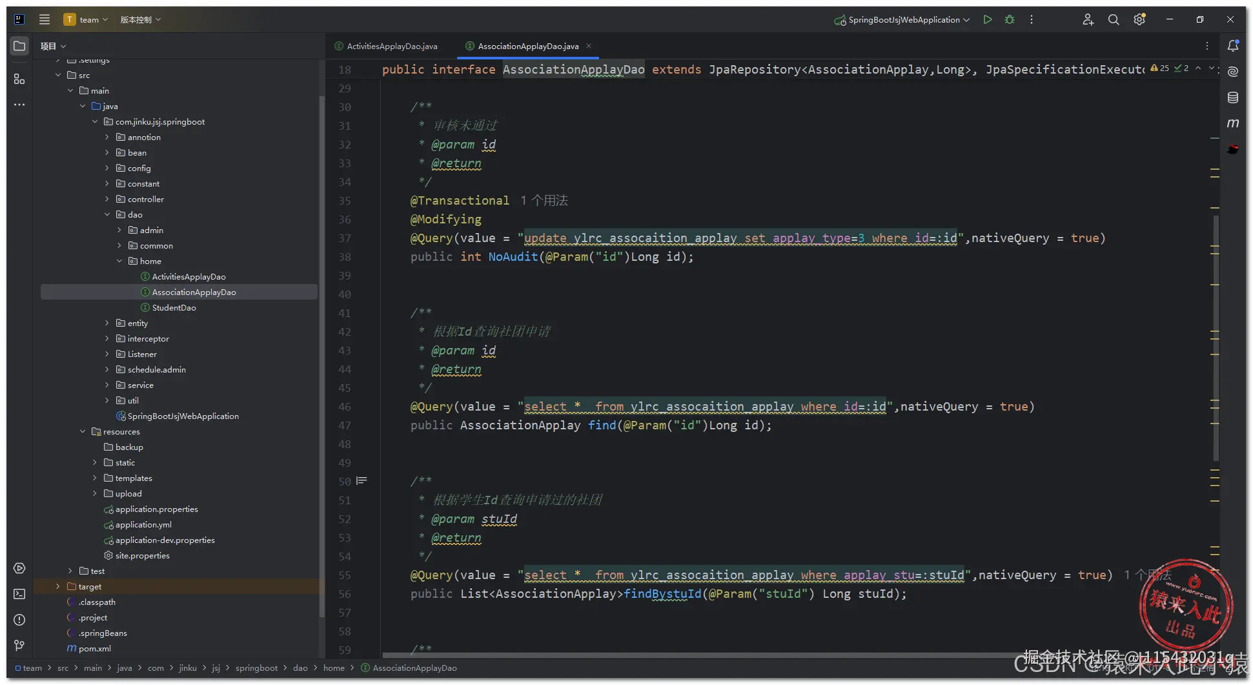Image resolution: width=1253 pixels, height=685 pixels.
Task: Click the jinku breadcrumb
Action: click(x=188, y=668)
